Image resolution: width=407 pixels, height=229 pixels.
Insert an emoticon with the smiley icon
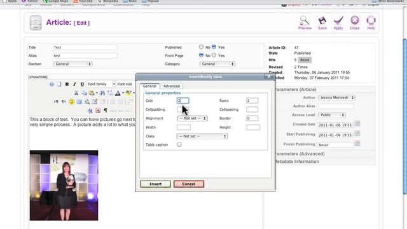pos(72,102)
